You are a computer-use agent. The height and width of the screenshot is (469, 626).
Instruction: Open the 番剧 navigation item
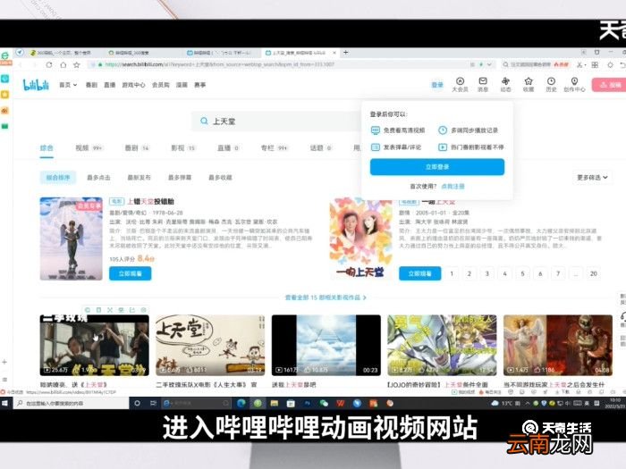(91, 85)
